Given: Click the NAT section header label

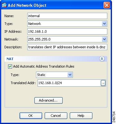Looking at the screenshot, I should tap(10, 59).
